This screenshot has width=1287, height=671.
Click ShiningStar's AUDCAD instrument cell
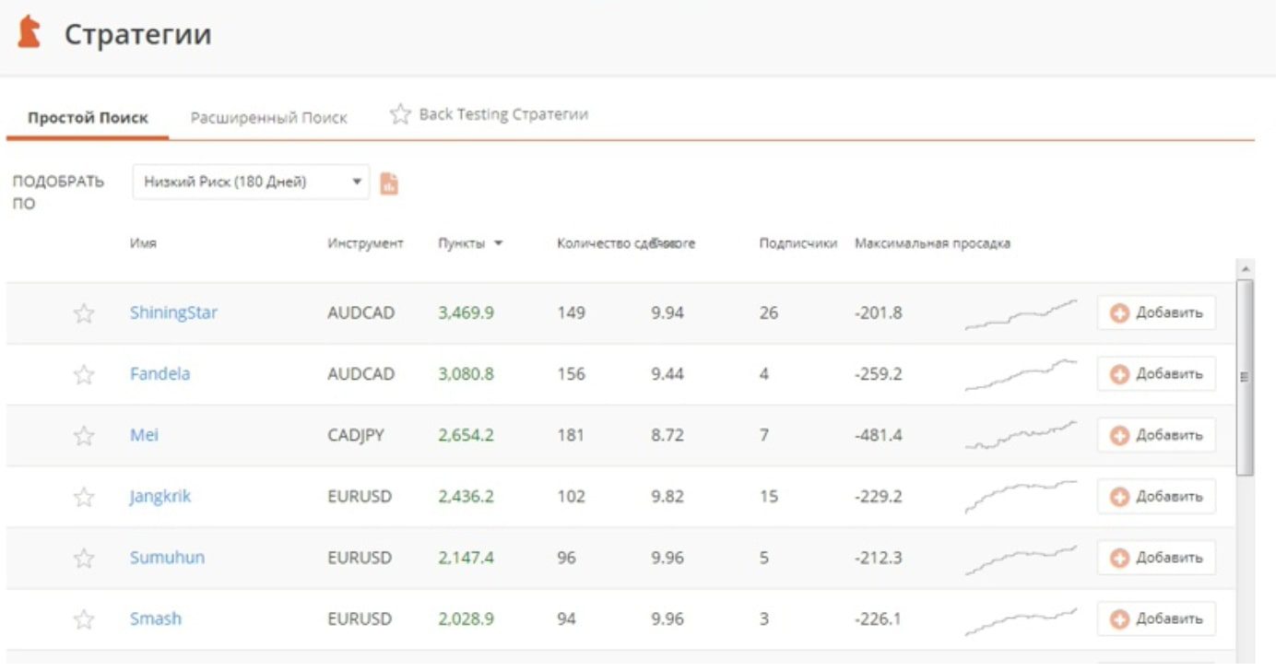360,312
